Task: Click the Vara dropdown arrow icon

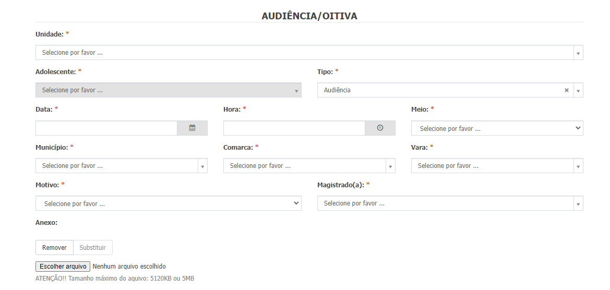Action: point(578,166)
